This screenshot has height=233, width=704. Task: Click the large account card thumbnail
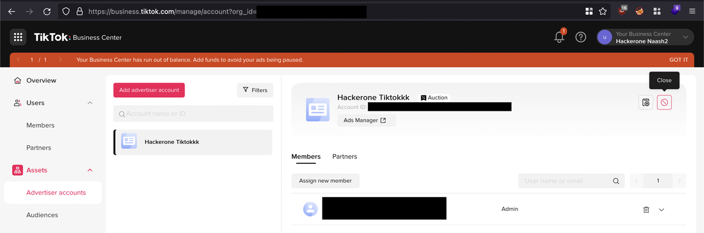point(318,110)
